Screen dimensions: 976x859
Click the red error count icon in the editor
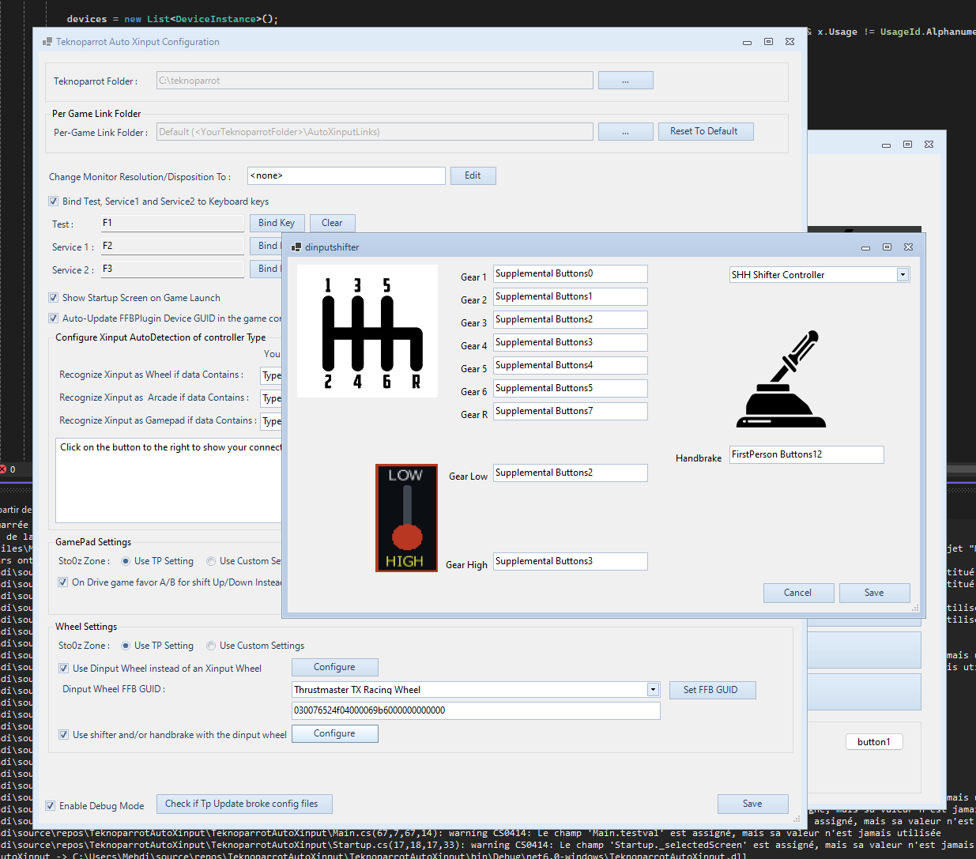point(3,469)
